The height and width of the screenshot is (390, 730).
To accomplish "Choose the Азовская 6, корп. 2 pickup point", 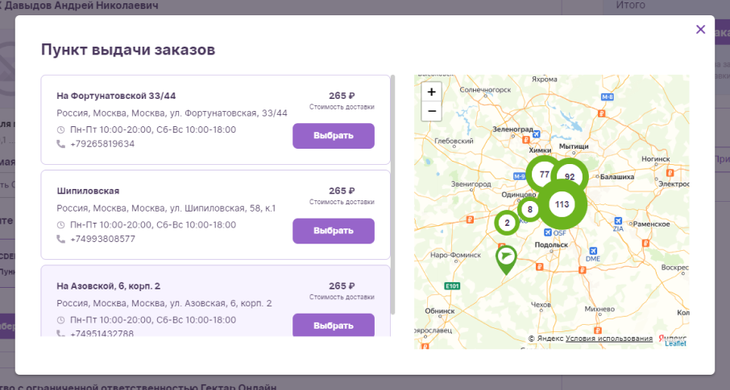I will pyautogui.click(x=333, y=325).
